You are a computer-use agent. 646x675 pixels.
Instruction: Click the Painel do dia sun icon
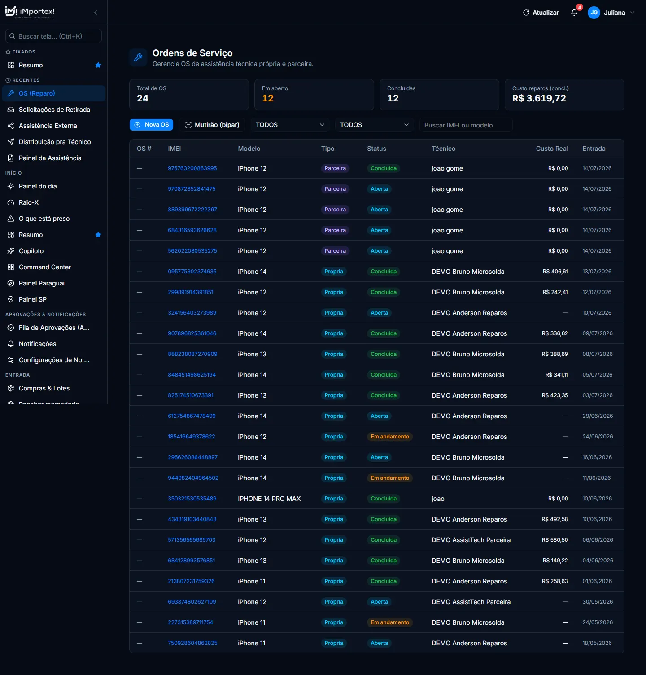[x=11, y=186]
